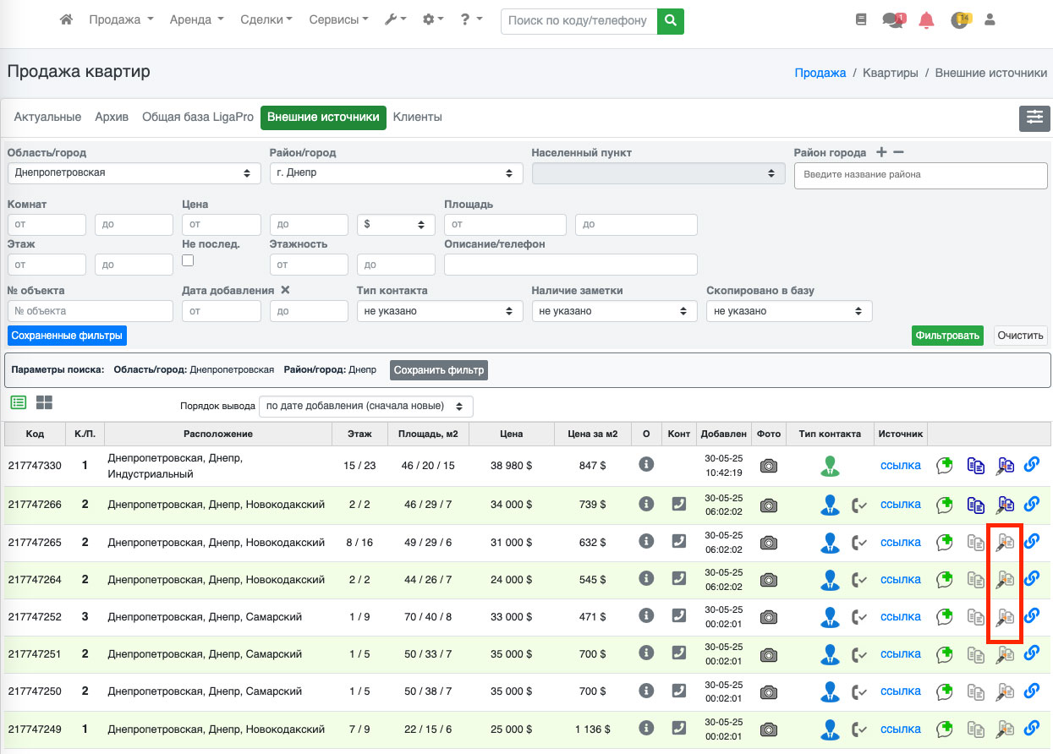Click 'Сохранить фильтр' button
Image resolution: width=1053 pixels, height=754 pixels.
438,370
